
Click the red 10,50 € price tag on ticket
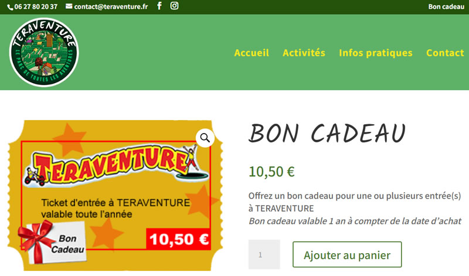click(179, 239)
